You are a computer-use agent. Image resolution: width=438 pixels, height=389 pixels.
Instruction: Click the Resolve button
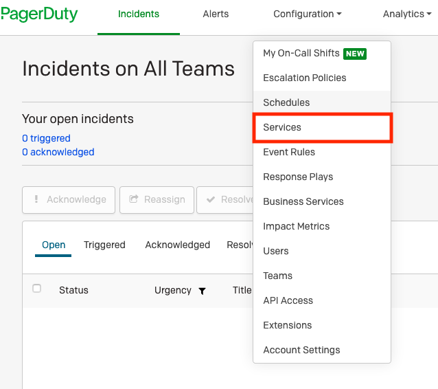click(x=225, y=200)
